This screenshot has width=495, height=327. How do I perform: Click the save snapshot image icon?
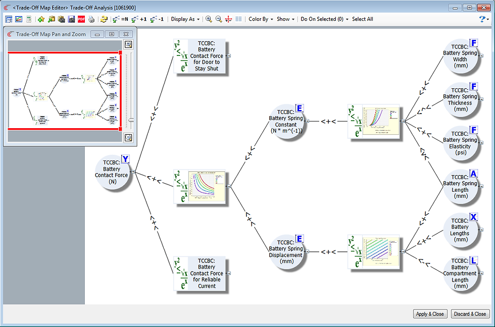(71, 19)
